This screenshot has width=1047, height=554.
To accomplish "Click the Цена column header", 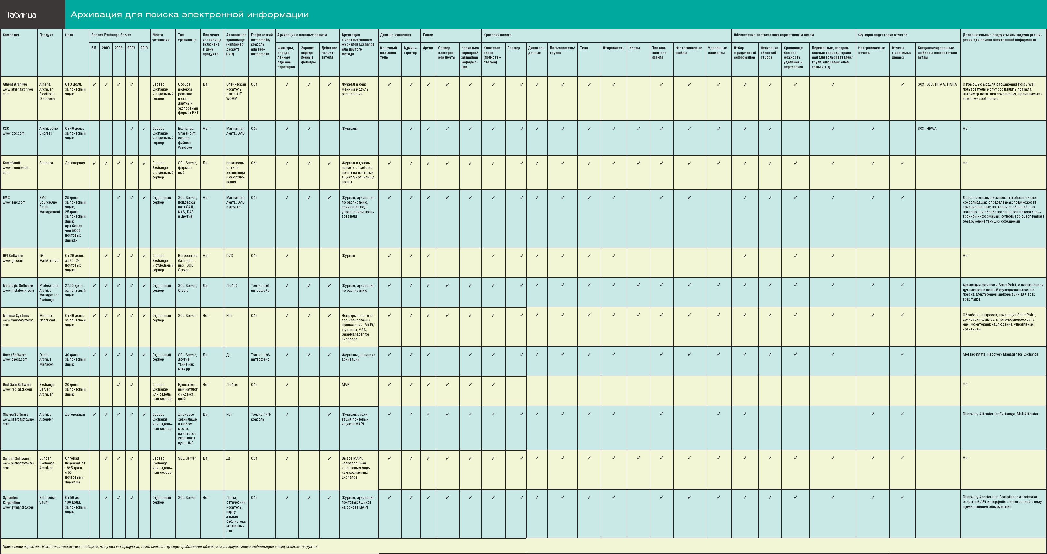I will click(69, 35).
